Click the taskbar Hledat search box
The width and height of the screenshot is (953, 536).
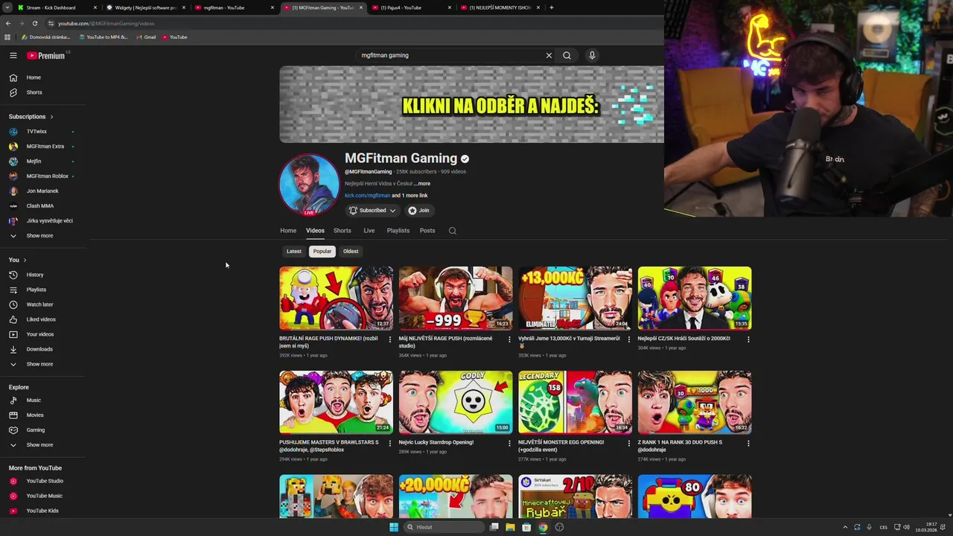point(444,527)
